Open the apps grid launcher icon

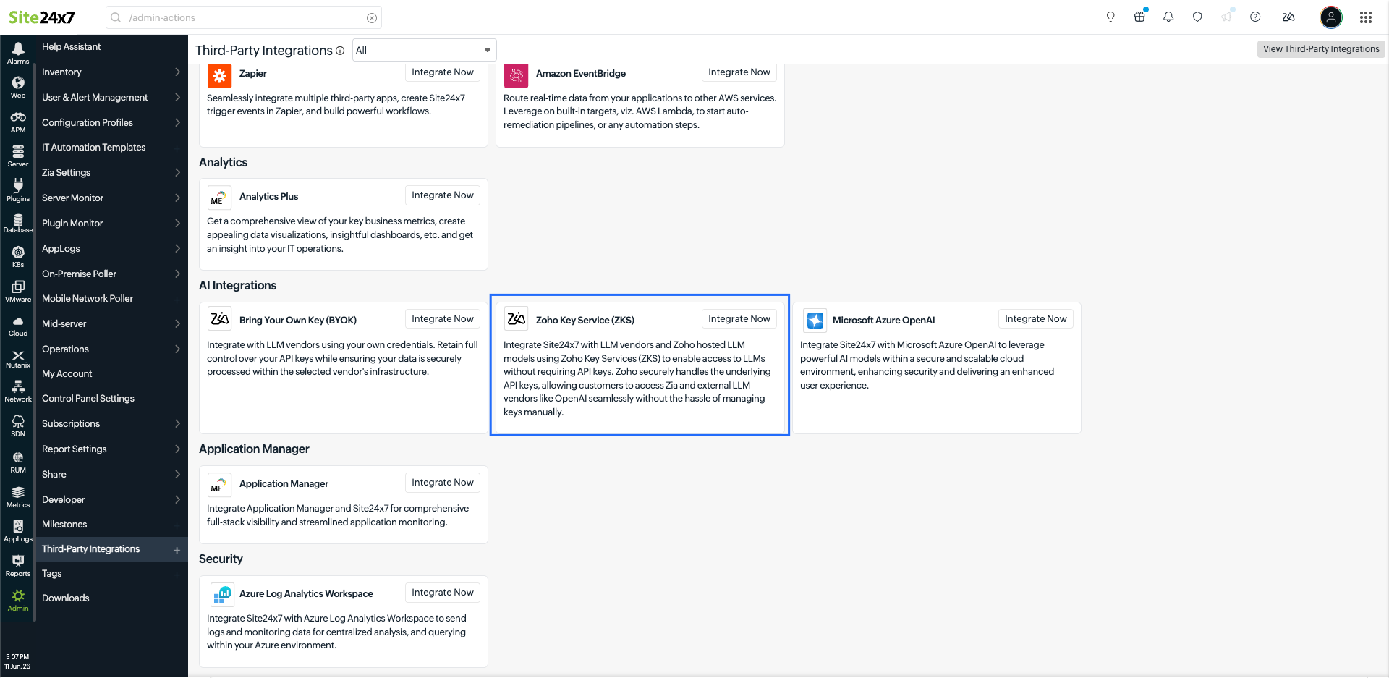point(1366,17)
